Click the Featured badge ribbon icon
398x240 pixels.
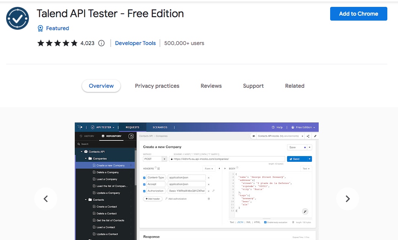pos(40,28)
